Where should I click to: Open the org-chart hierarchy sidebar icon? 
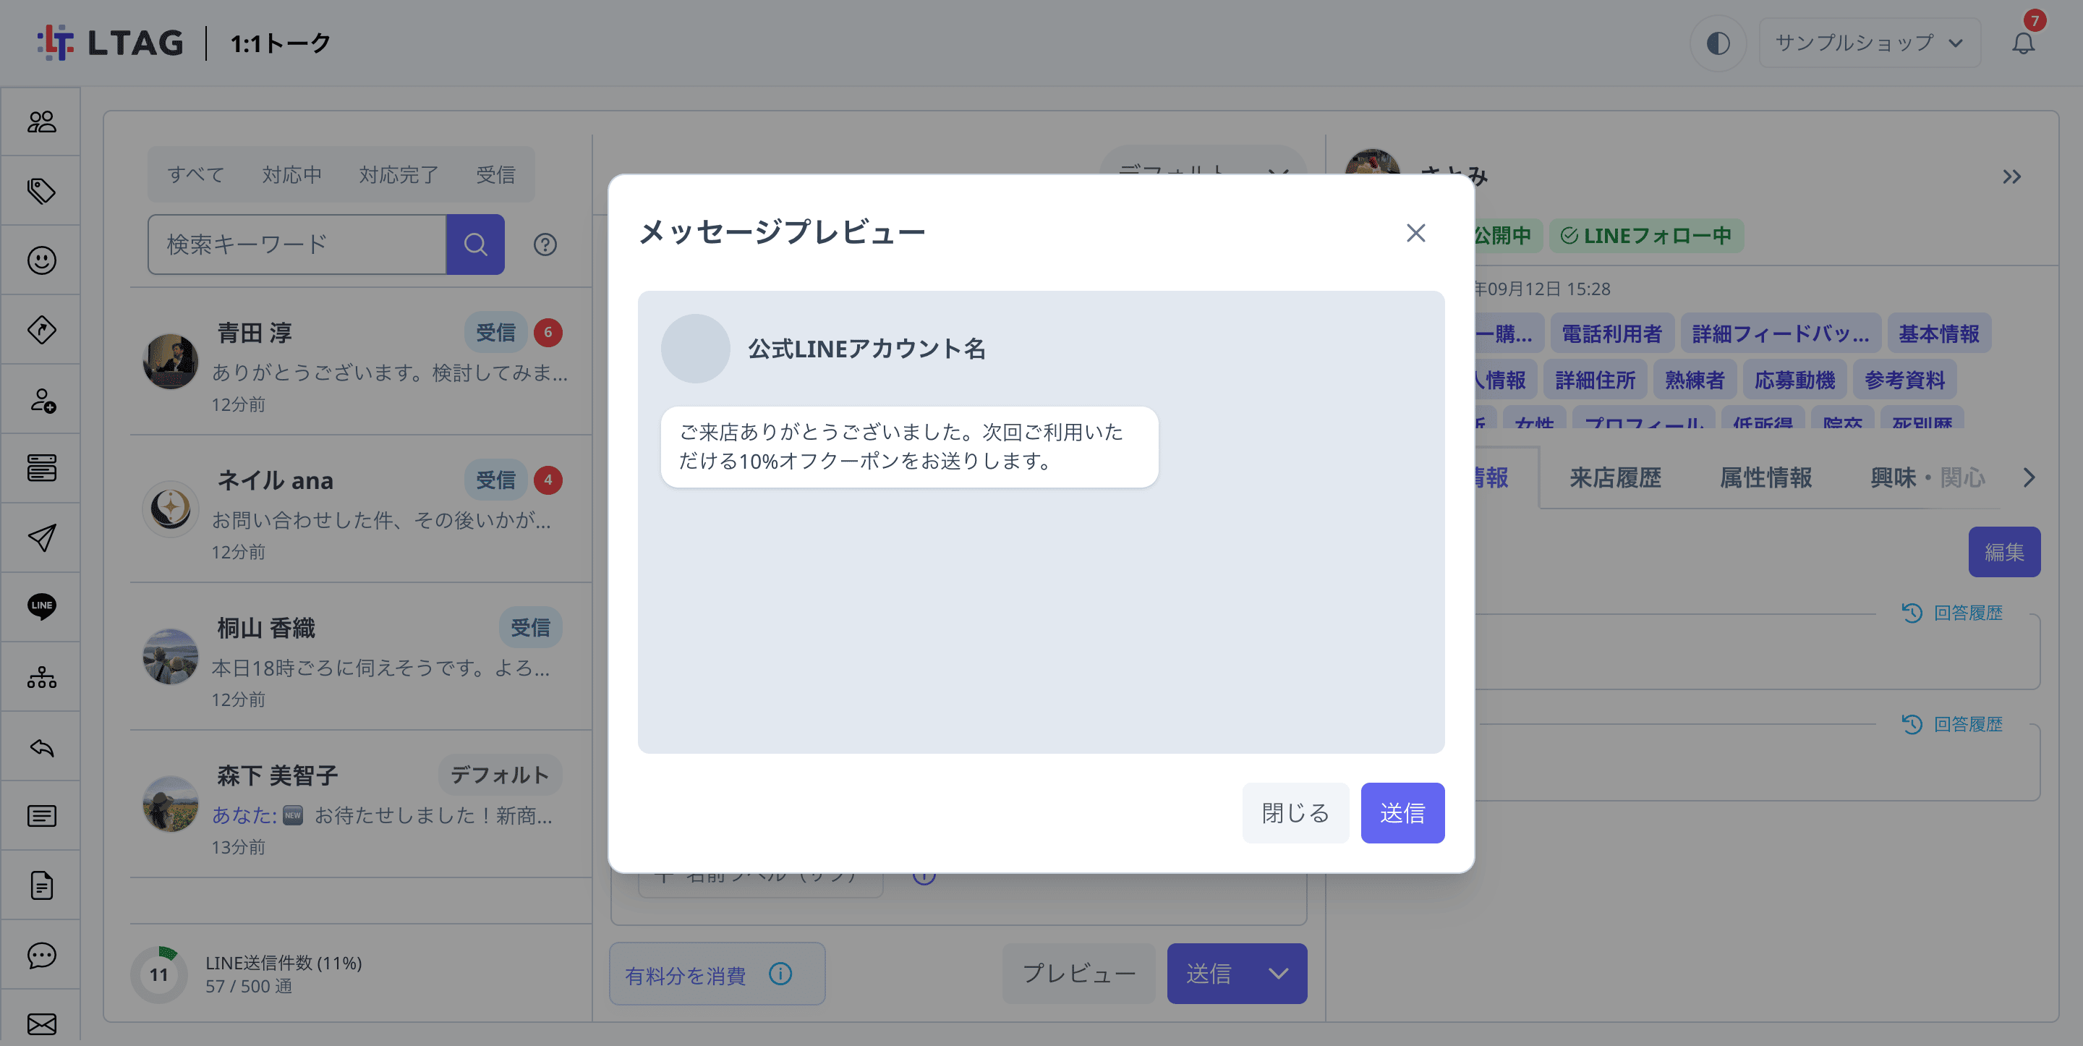pos(41,677)
